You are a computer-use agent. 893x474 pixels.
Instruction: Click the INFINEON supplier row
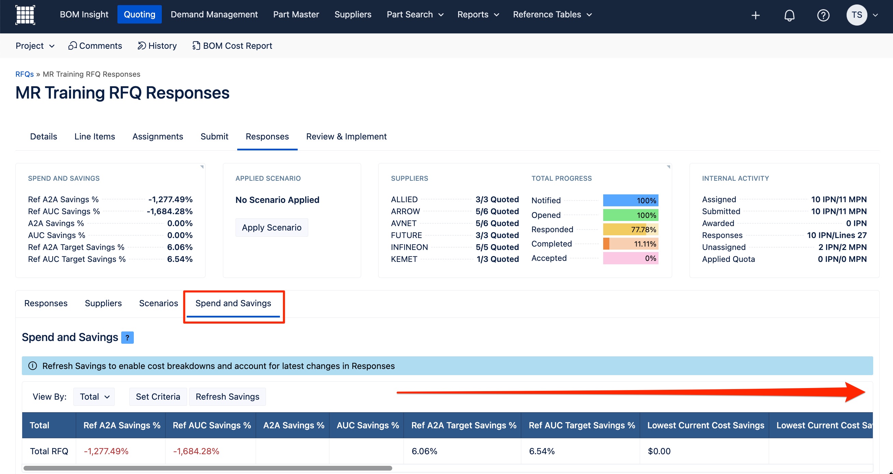point(455,247)
